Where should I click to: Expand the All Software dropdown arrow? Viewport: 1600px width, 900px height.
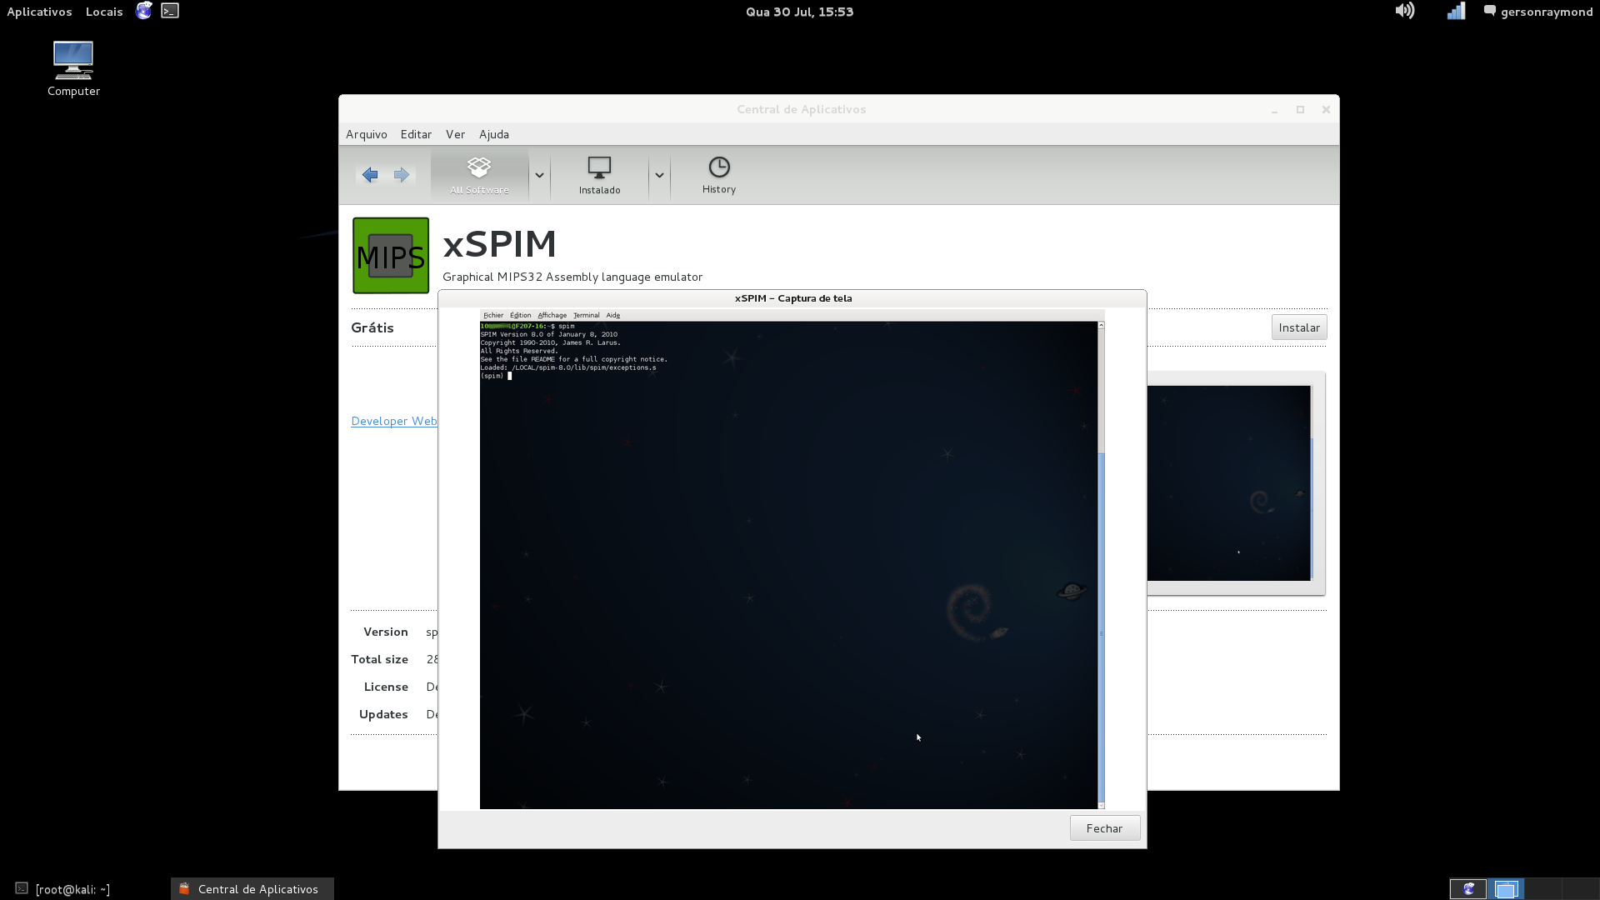click(539, 176)
